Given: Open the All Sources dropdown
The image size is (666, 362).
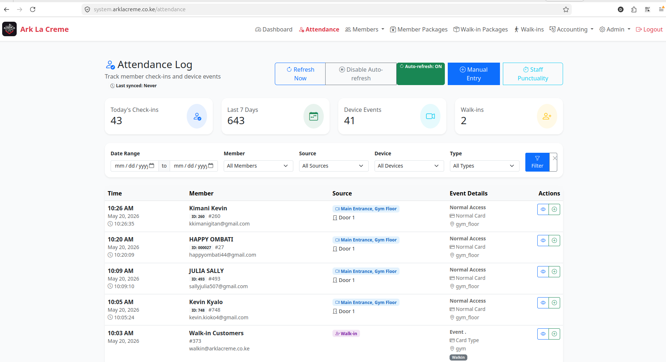Looking at the screenshot, I should pos(334,166).
